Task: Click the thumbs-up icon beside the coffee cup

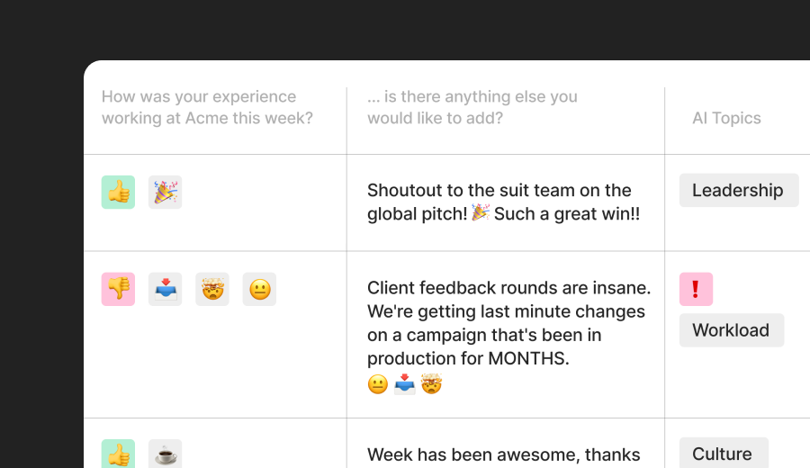Action: [118, 454]
